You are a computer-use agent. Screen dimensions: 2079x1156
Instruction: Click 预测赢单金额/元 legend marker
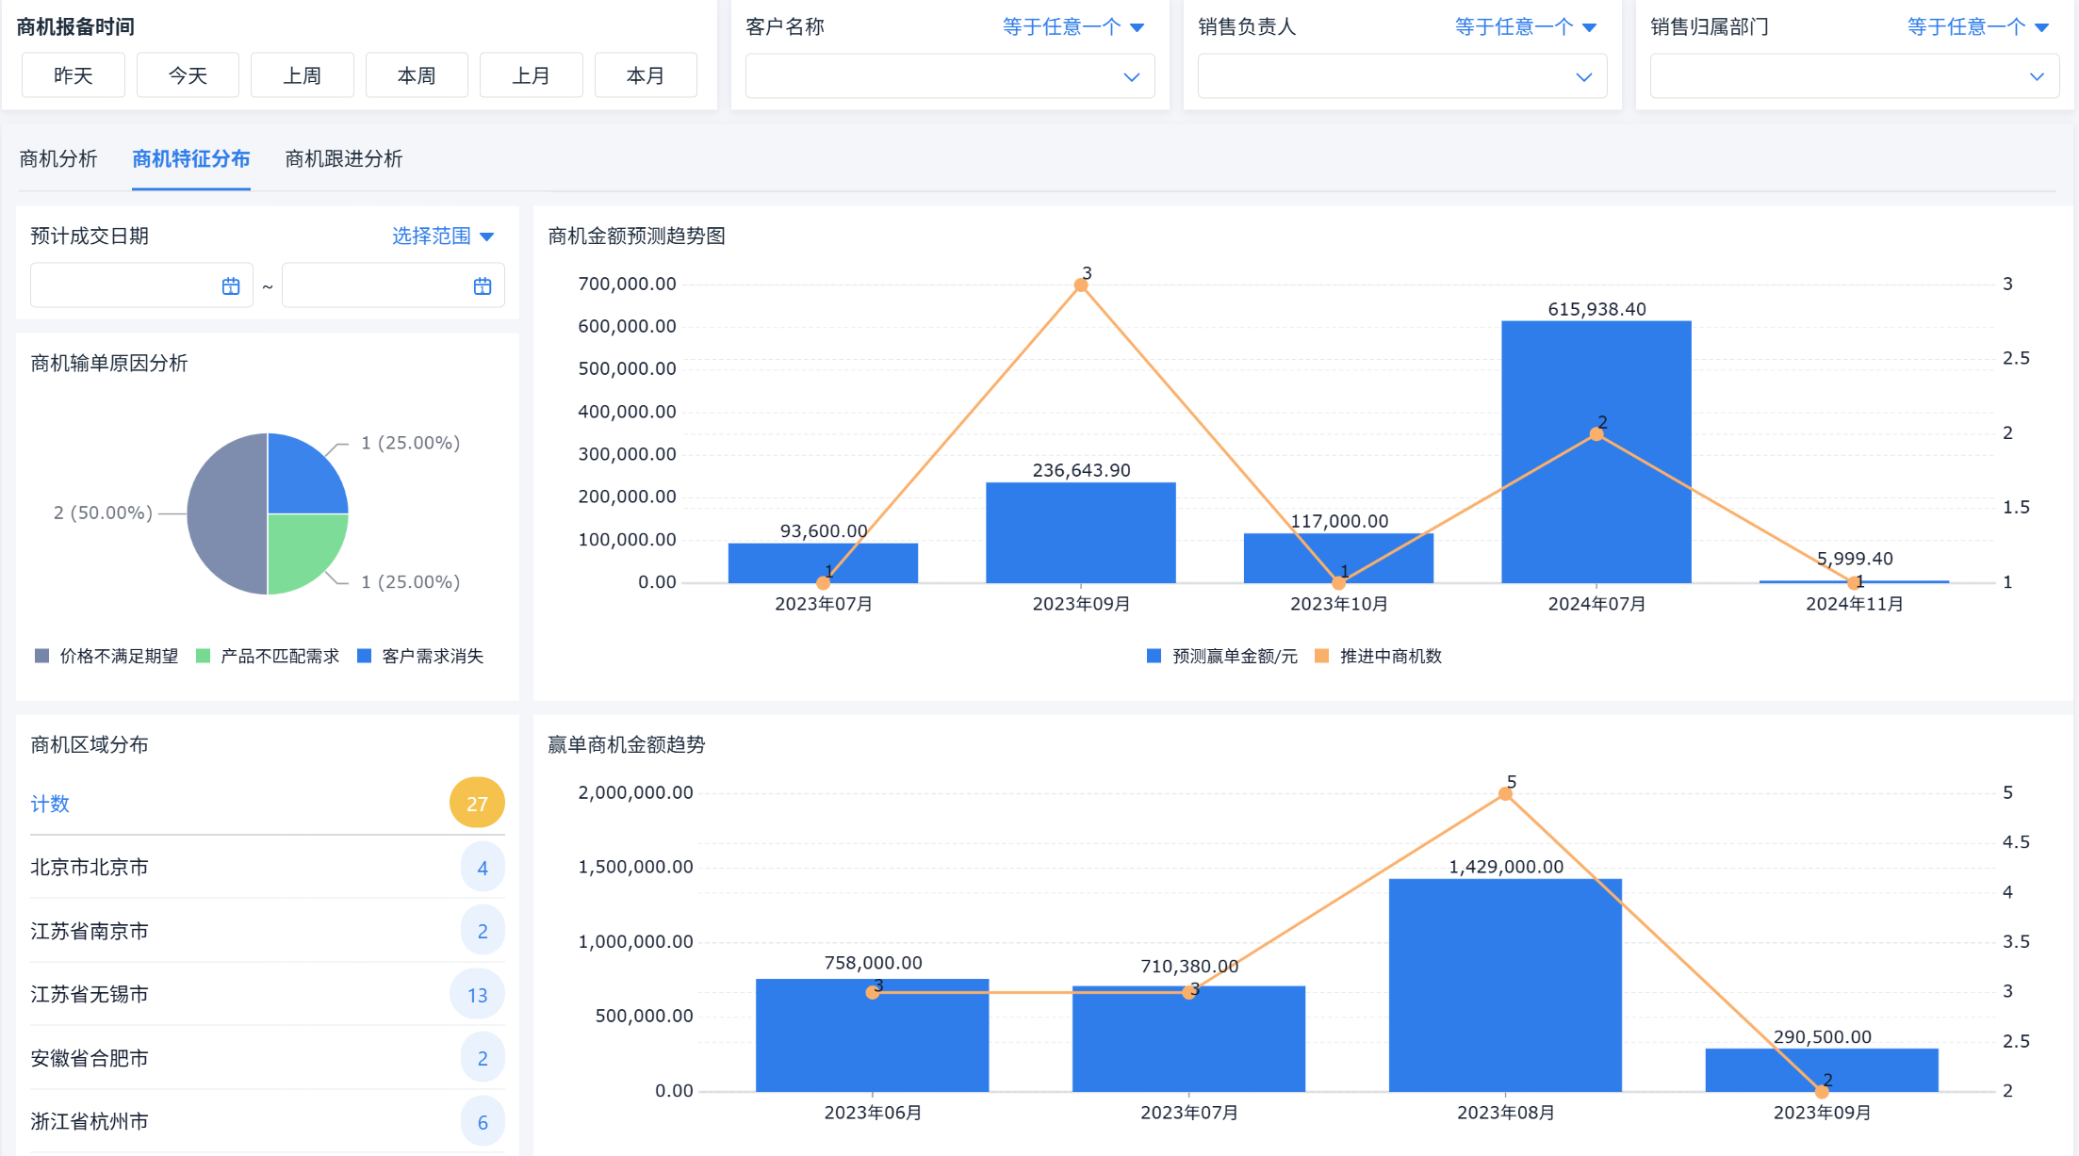(x=1154, y=656)
